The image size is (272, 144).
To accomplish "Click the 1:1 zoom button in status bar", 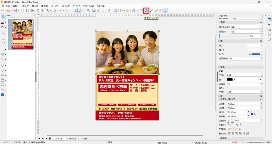I will (x=231, y=142).
